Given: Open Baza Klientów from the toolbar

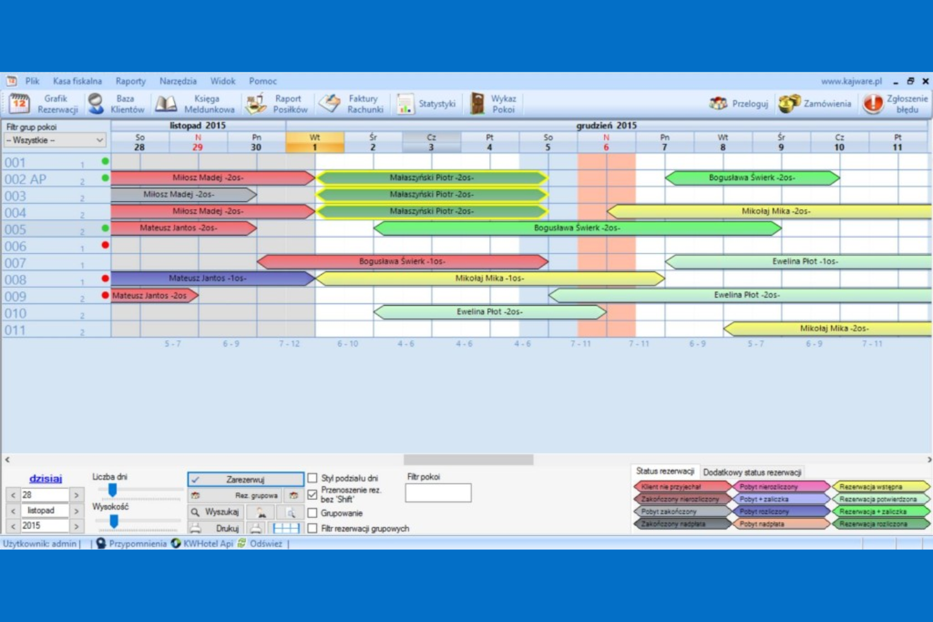Looking at the screenshot, I should point(120,103).
